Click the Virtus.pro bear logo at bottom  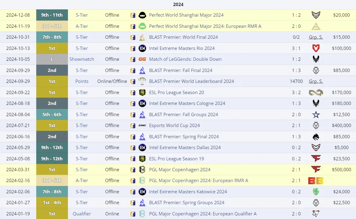coord(316,214)
